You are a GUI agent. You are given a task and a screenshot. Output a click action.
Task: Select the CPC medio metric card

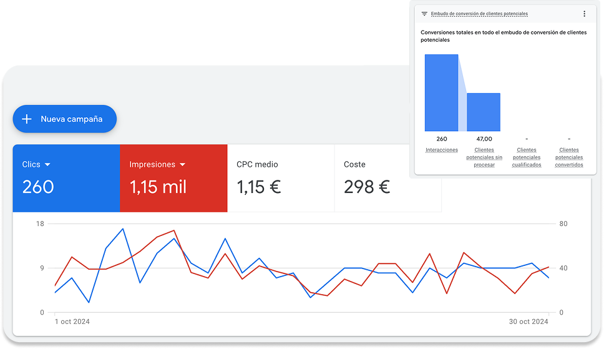coord(281,178)
